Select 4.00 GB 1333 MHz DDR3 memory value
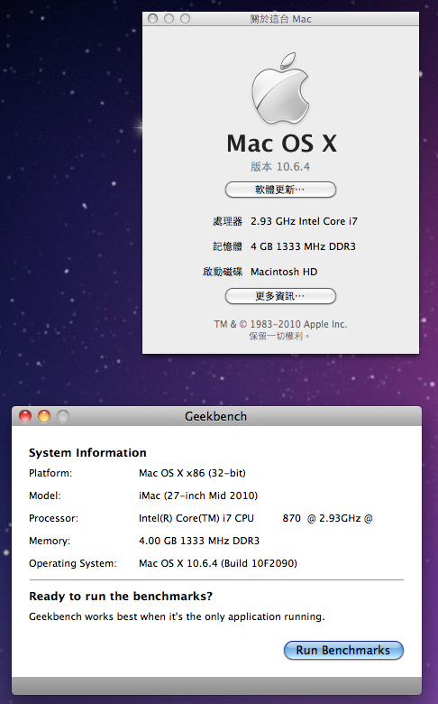The height and width of the screenshot is (704, 438). (x=199, y=541)
